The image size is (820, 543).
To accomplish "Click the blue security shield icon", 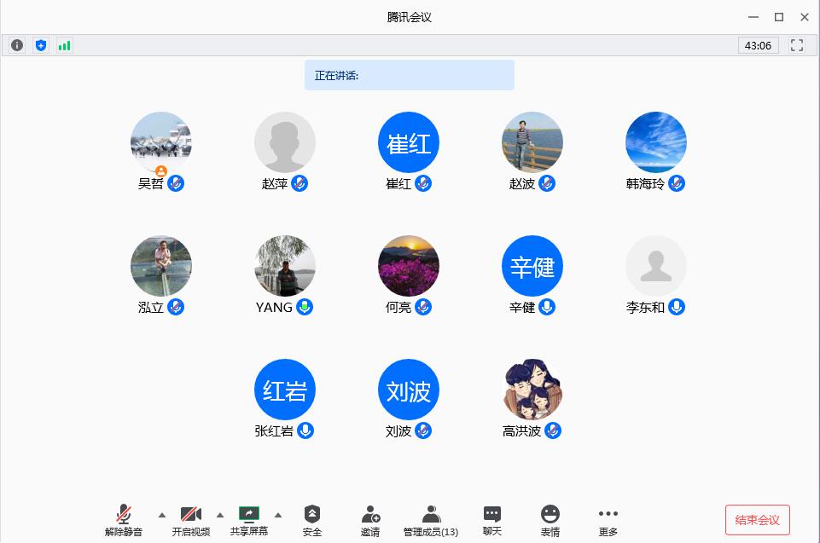I will coord(40,45).
